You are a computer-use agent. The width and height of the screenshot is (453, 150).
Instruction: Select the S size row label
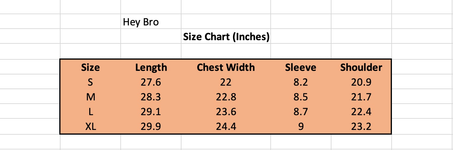[x=90, y=82]
